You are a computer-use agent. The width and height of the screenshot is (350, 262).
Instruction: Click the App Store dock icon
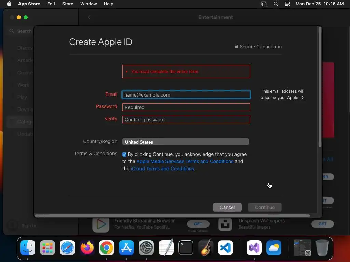pos(126,248)
